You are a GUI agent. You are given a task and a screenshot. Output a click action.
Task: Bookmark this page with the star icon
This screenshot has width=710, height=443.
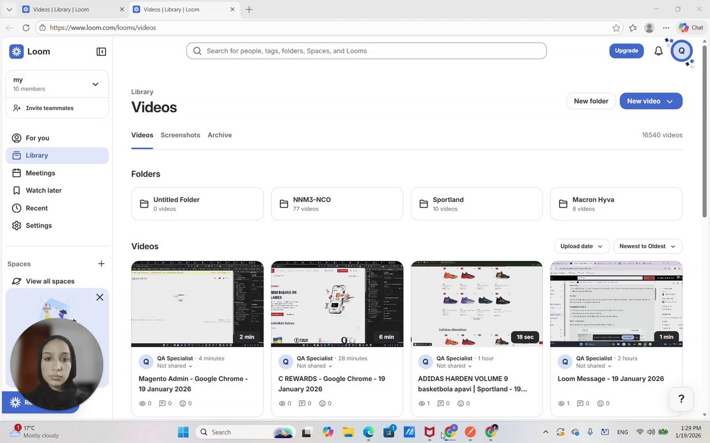tap(616, 28)
